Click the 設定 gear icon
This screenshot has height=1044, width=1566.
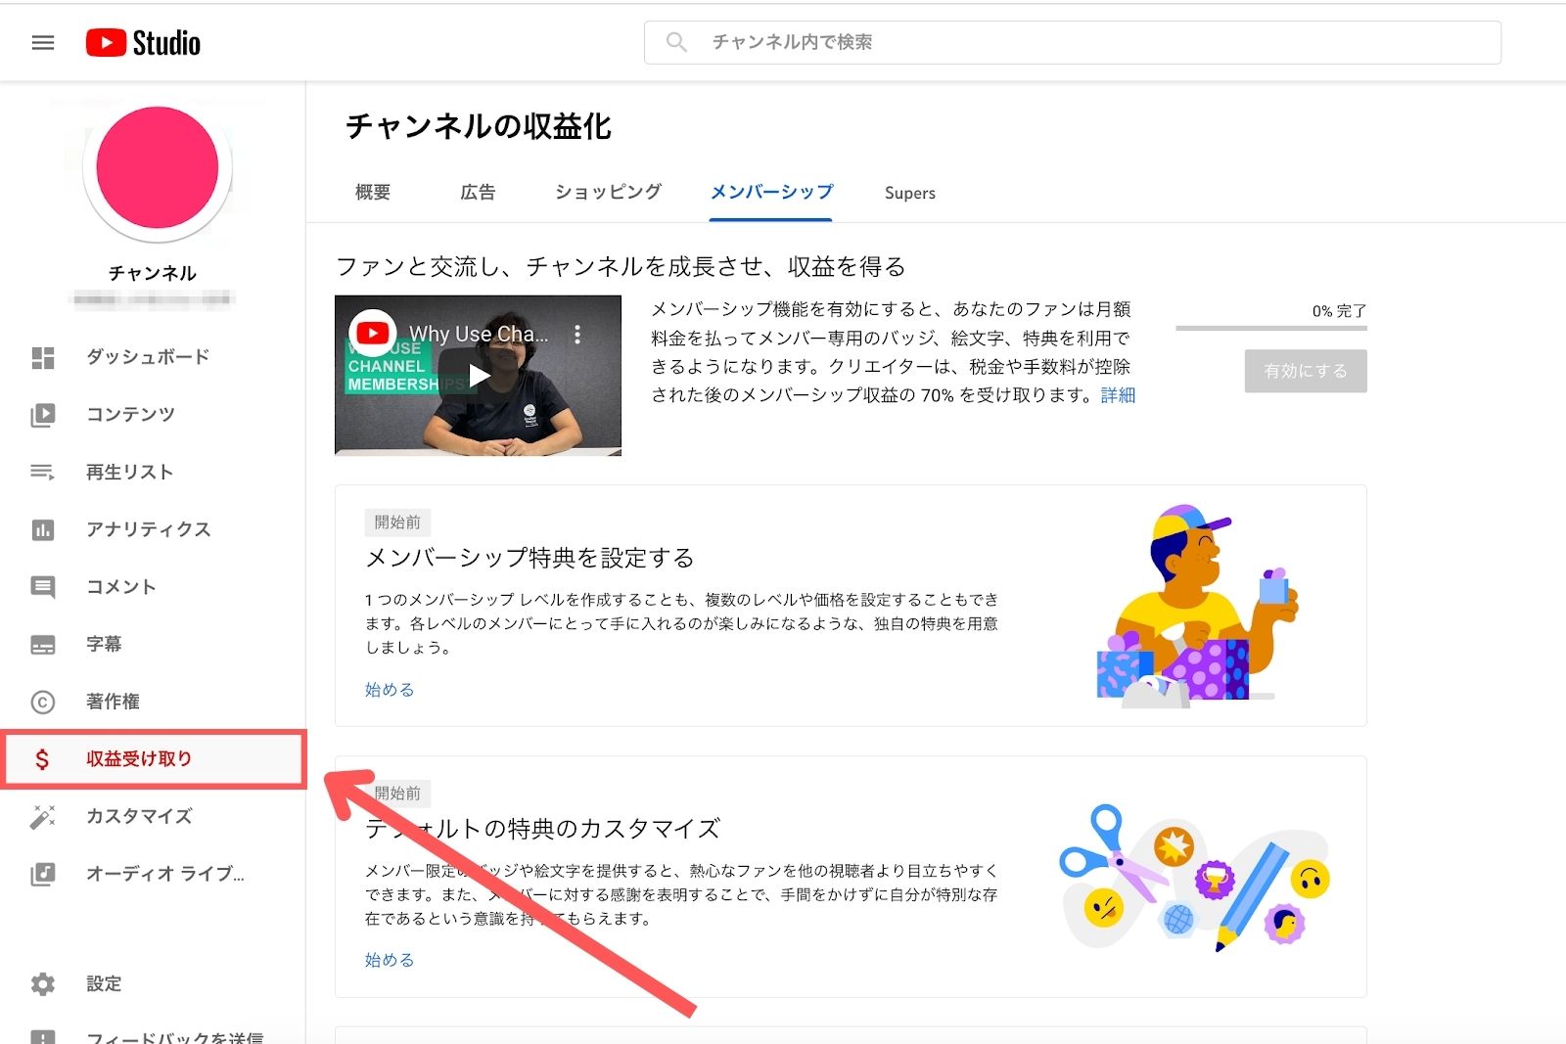(x=43, y=984)
